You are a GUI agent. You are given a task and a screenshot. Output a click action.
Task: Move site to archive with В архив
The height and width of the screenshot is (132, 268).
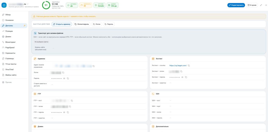(252, 5)
